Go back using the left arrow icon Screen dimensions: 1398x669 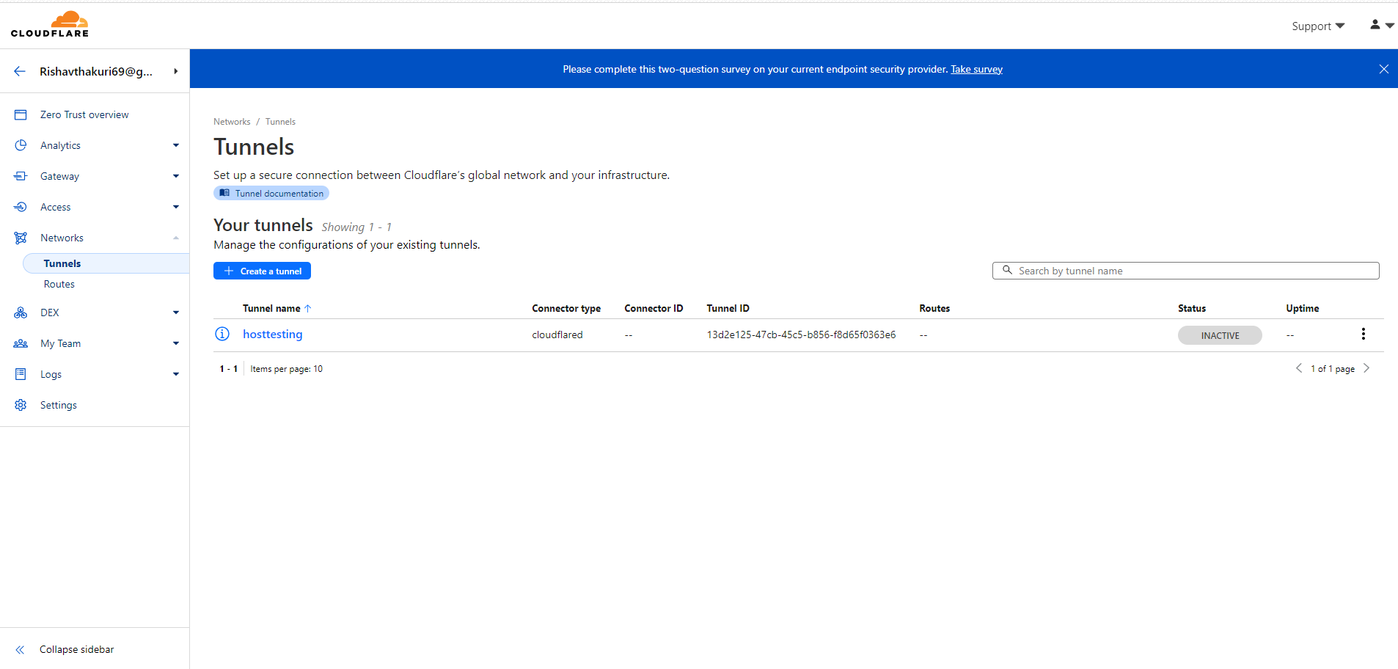pos(20,71)
